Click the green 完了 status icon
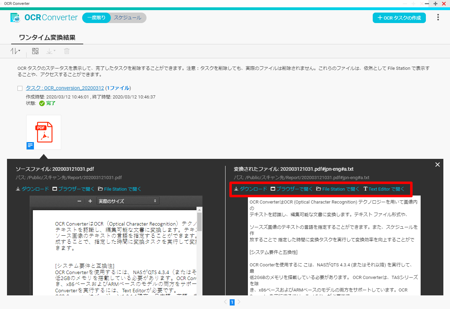Screen dimensions: 450x309 tap(42, 103)
